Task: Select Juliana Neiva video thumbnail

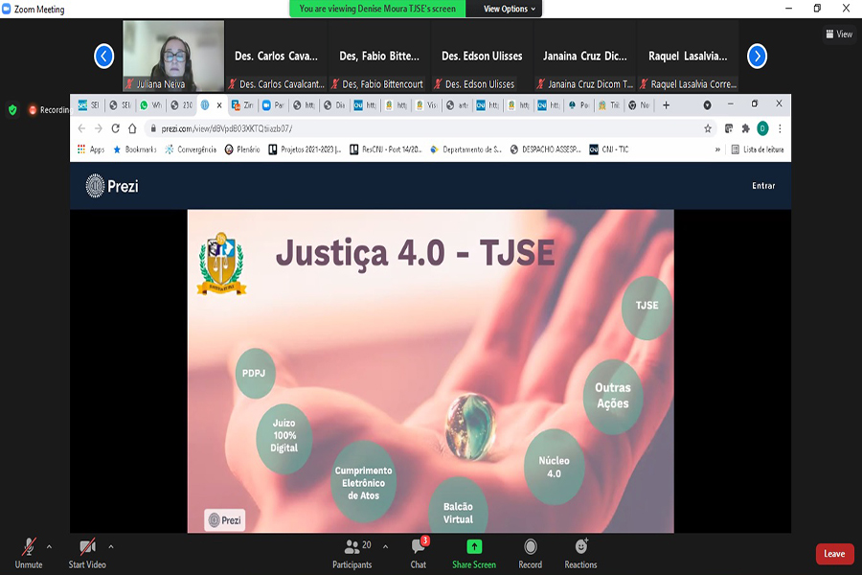Action: (173, 57)
